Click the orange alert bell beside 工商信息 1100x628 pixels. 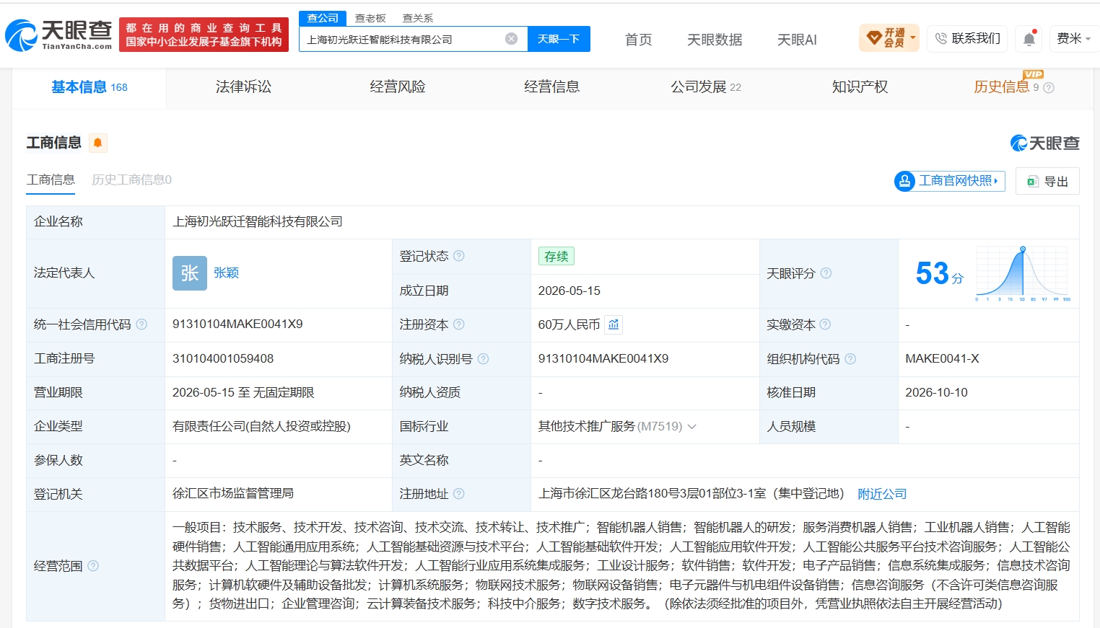pyautogui.click(x=98, y=143)
